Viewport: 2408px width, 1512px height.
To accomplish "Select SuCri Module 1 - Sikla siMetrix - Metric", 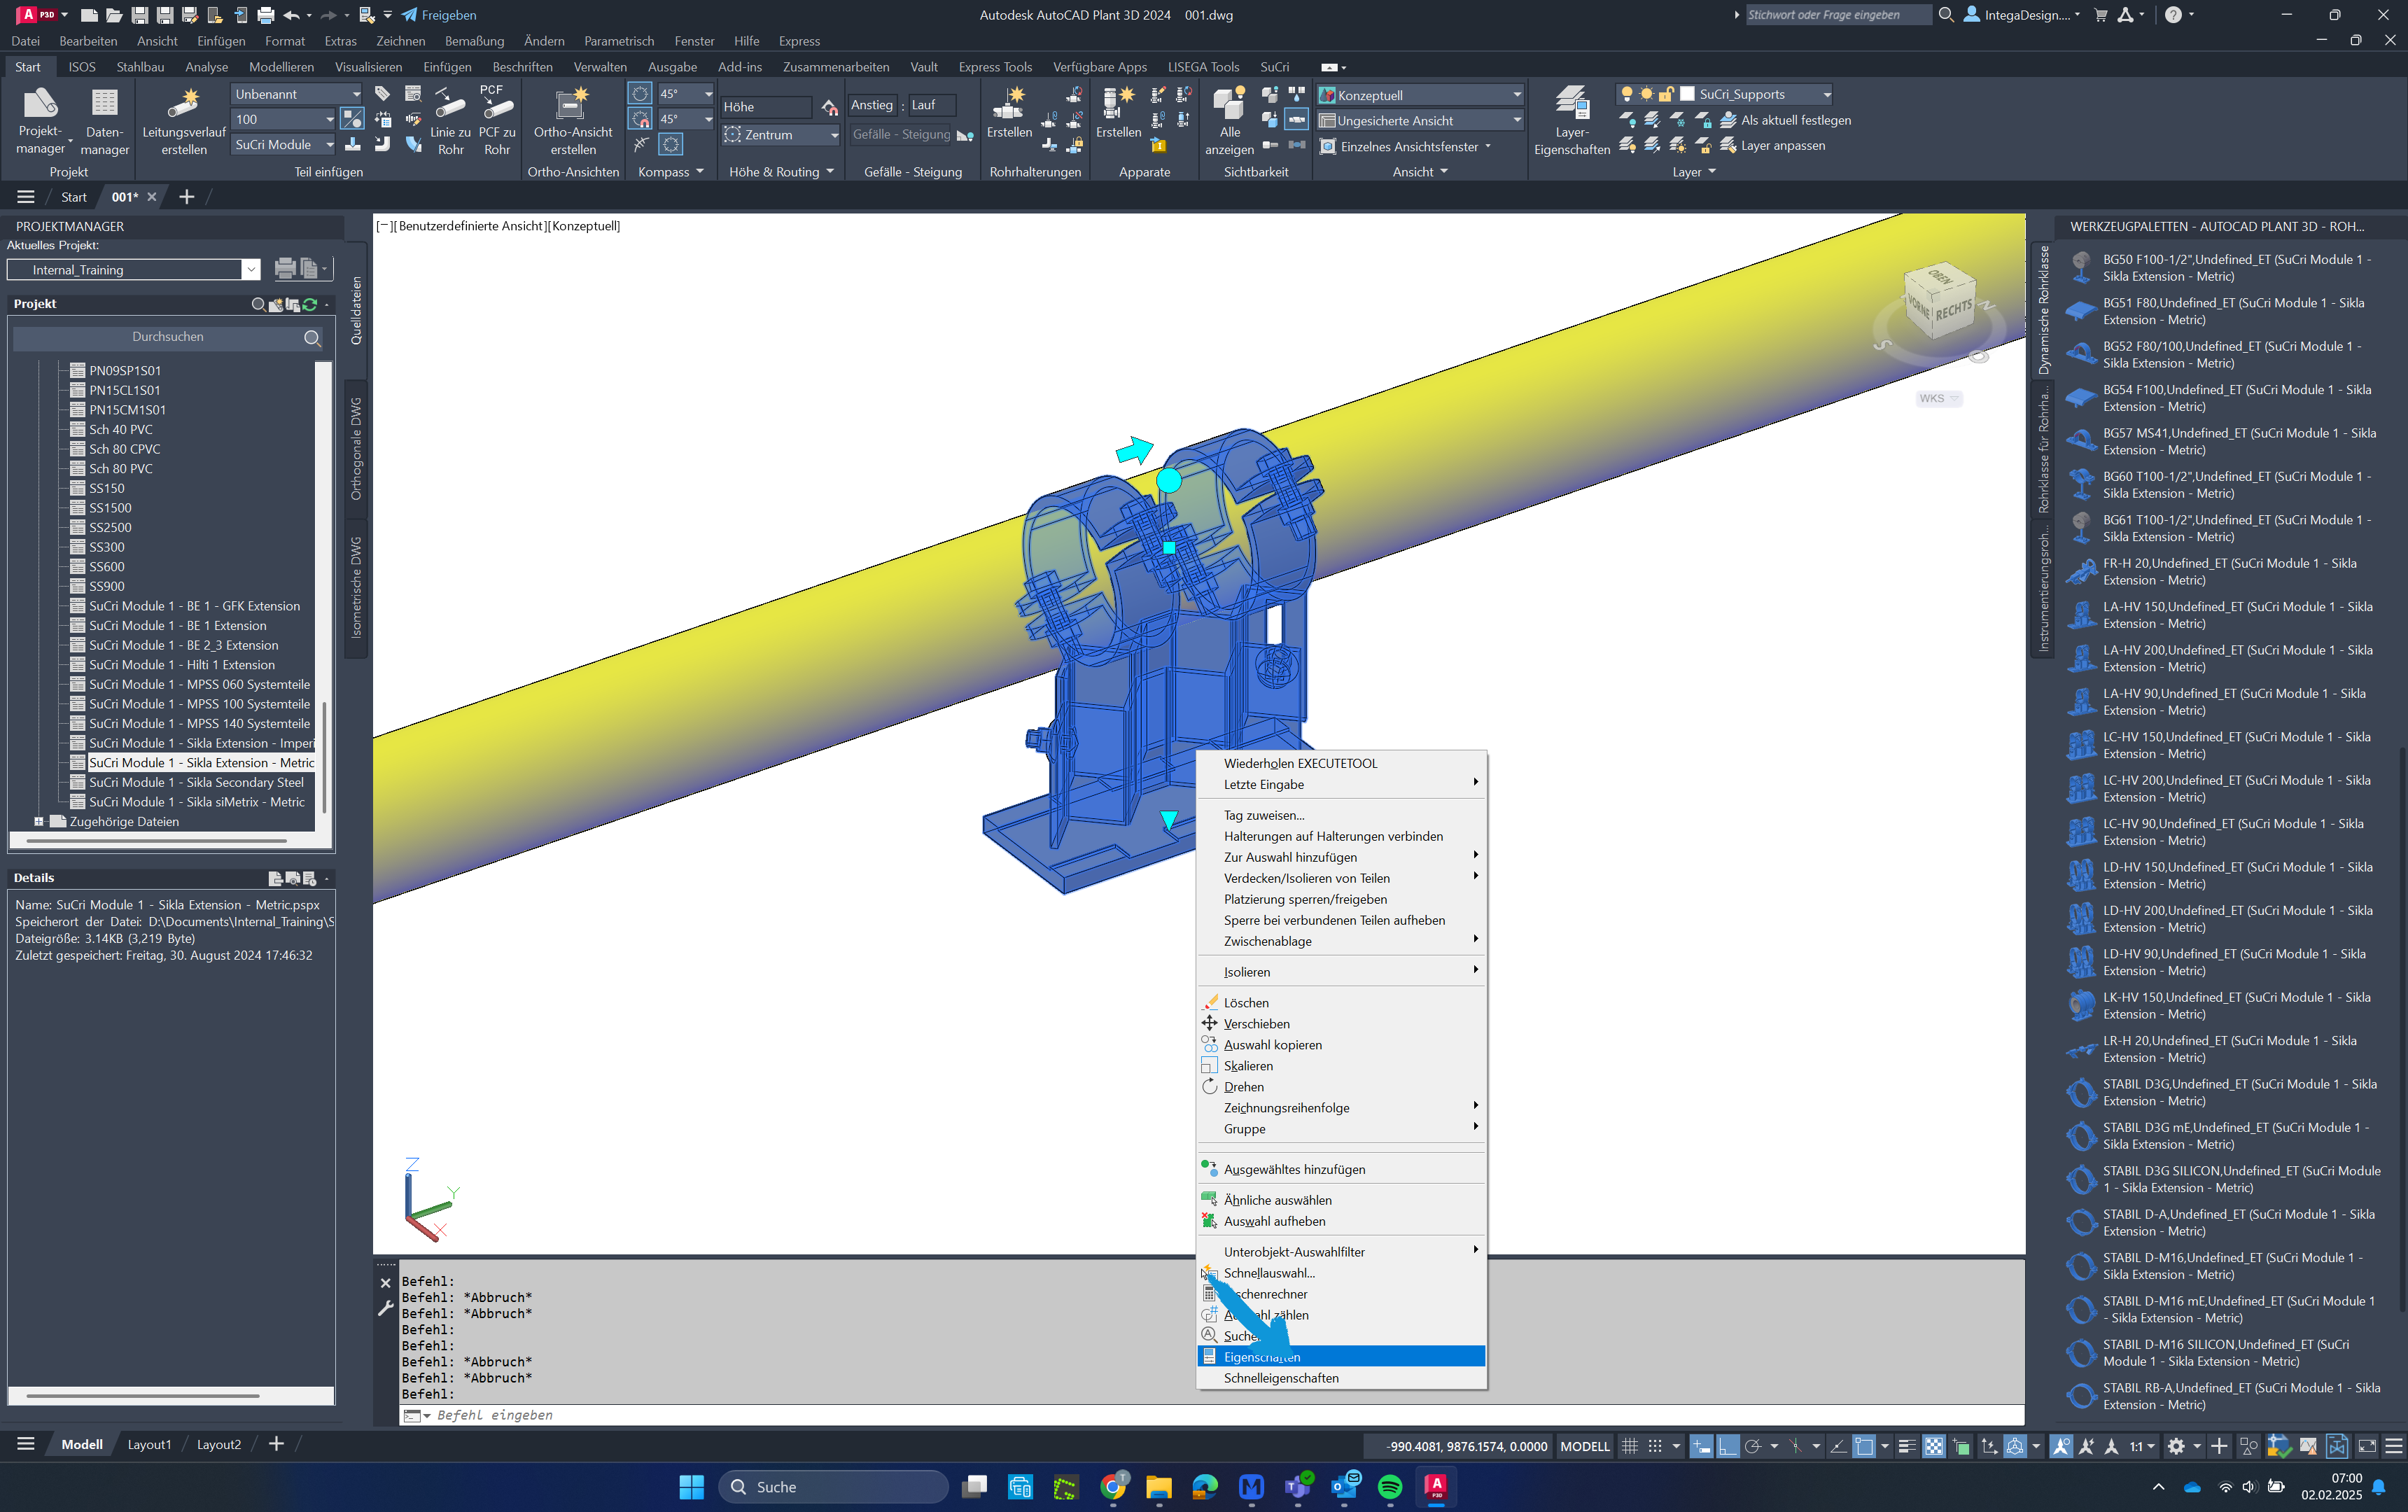I will coord(197,802).
